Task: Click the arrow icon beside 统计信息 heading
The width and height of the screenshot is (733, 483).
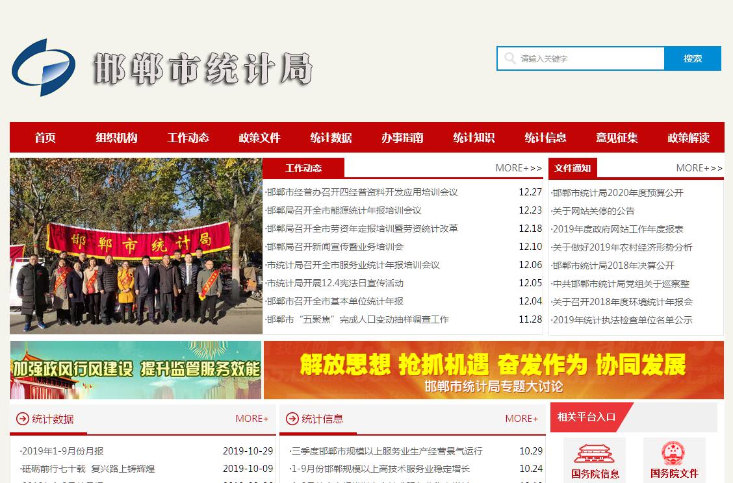Action: [292, 419]
